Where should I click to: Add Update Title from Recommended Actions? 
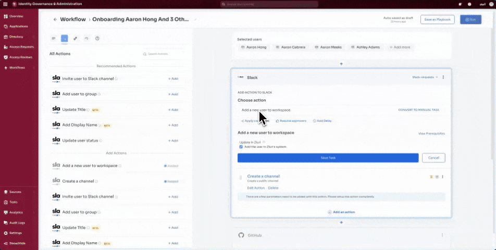(x=173, y=110)
